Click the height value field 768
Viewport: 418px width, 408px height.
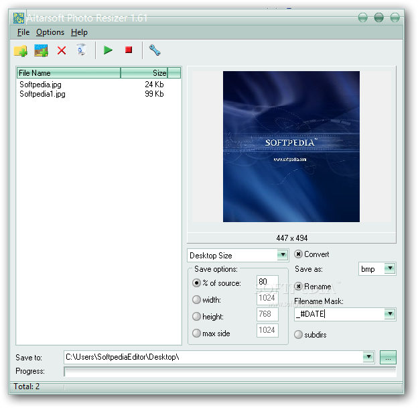click(267, 314)
